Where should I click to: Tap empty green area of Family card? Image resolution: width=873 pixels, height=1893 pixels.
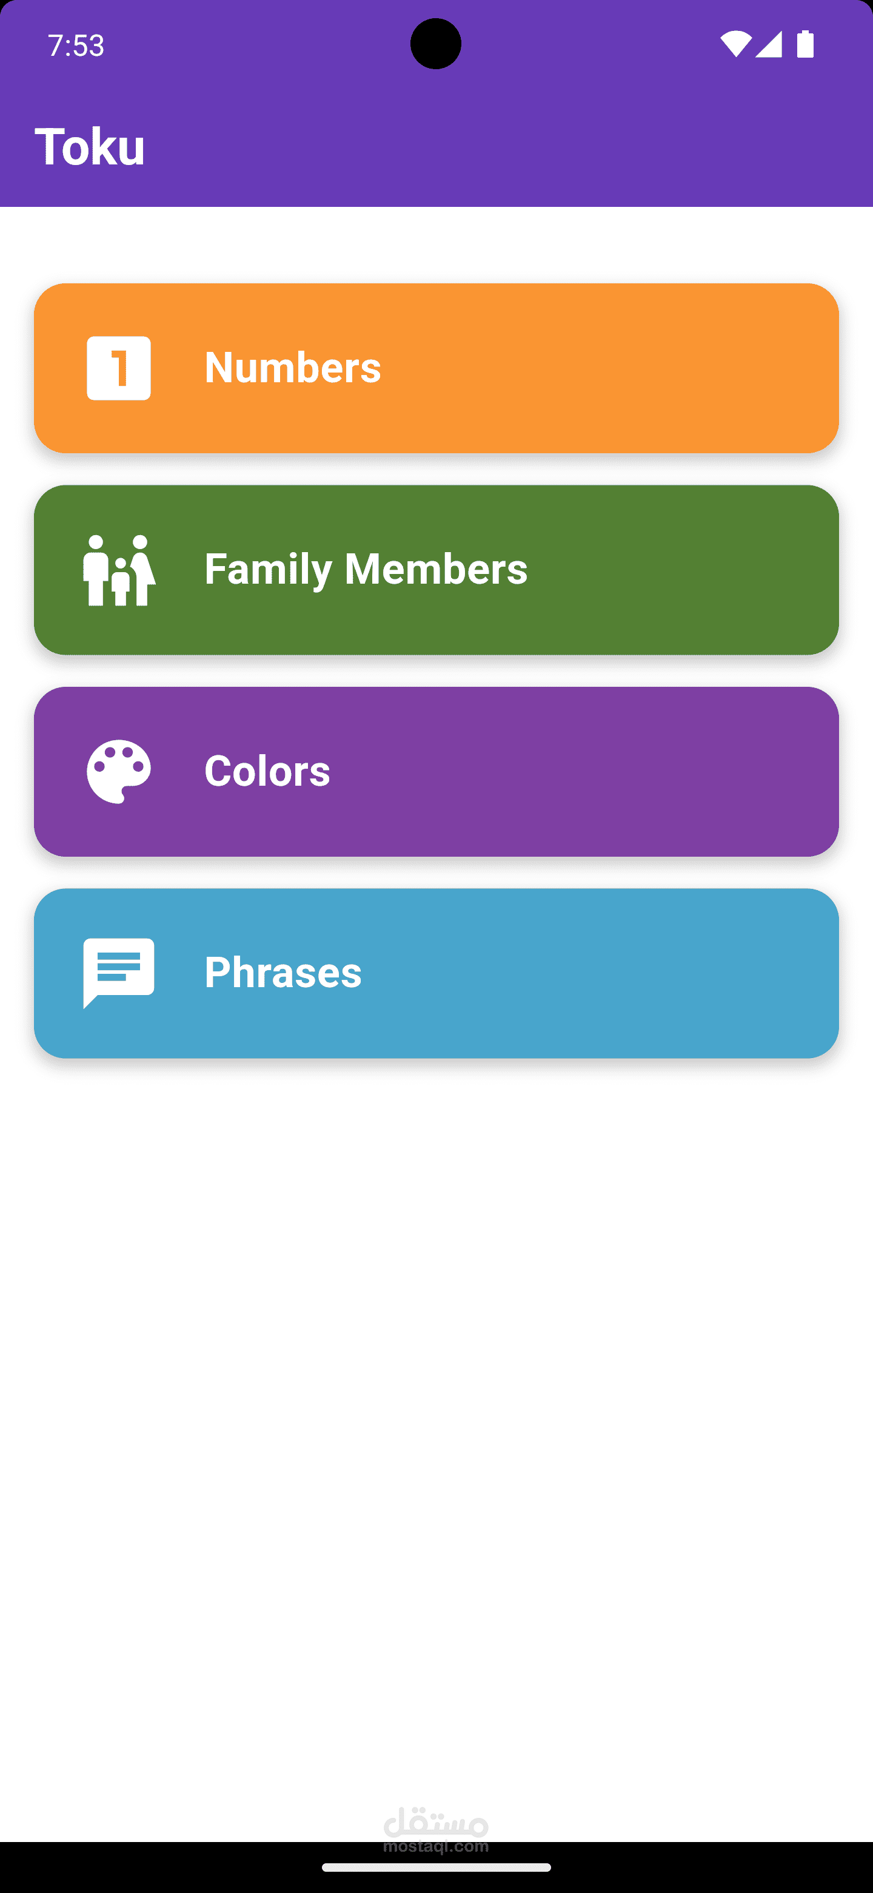pyautogui.click(x=683, y=570)
